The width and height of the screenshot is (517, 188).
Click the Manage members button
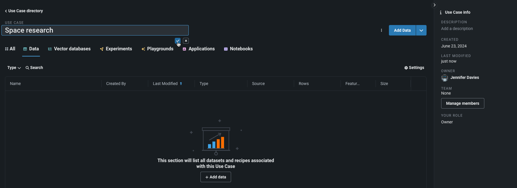pyautogui.click(x=462, y=103)
